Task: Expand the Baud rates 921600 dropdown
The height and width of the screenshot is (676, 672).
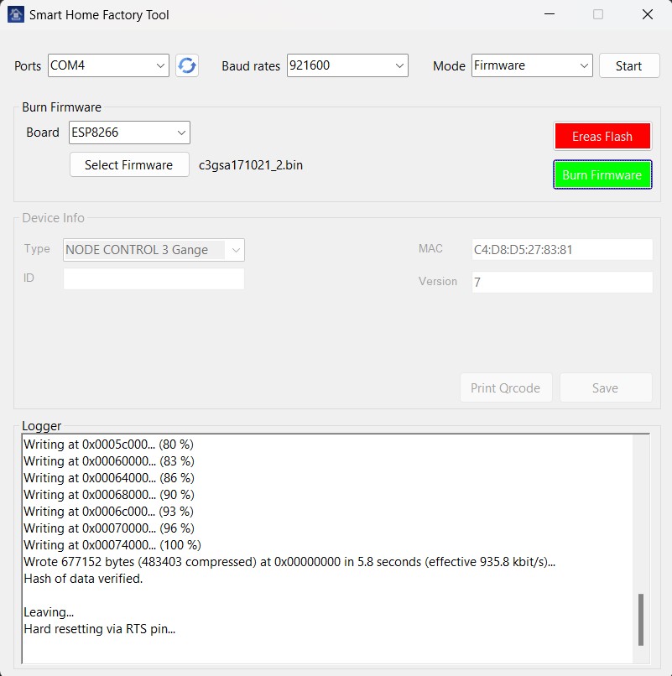Action: (x=347, y=65)
